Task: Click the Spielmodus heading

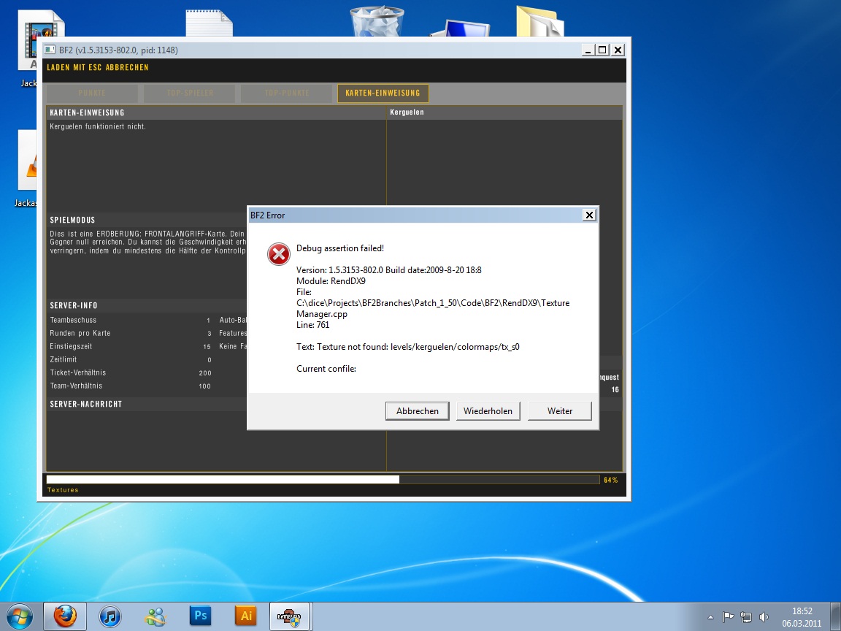Action: (x=72, y=220)
